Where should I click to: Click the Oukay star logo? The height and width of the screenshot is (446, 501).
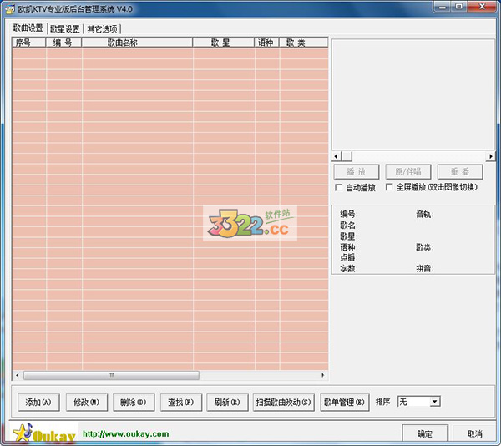pyautogui.click(x=43, y=433)
